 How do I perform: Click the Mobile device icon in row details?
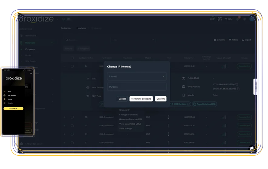(183, 95)
